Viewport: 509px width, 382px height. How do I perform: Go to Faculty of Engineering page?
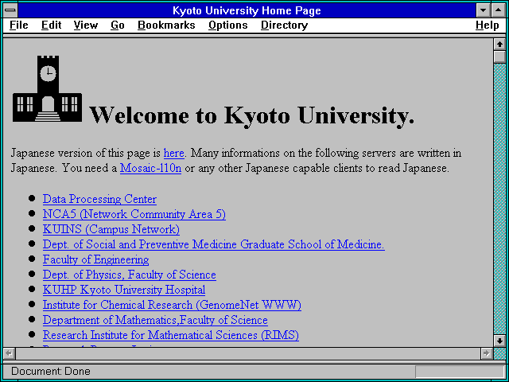95,259
